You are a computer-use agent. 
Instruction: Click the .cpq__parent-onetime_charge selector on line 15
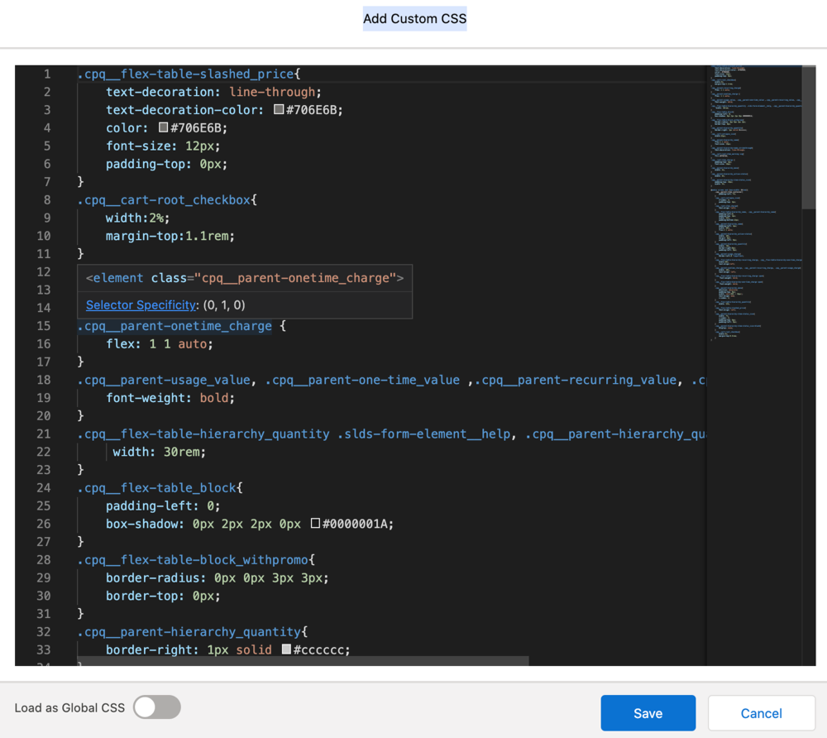click(174, 326)
